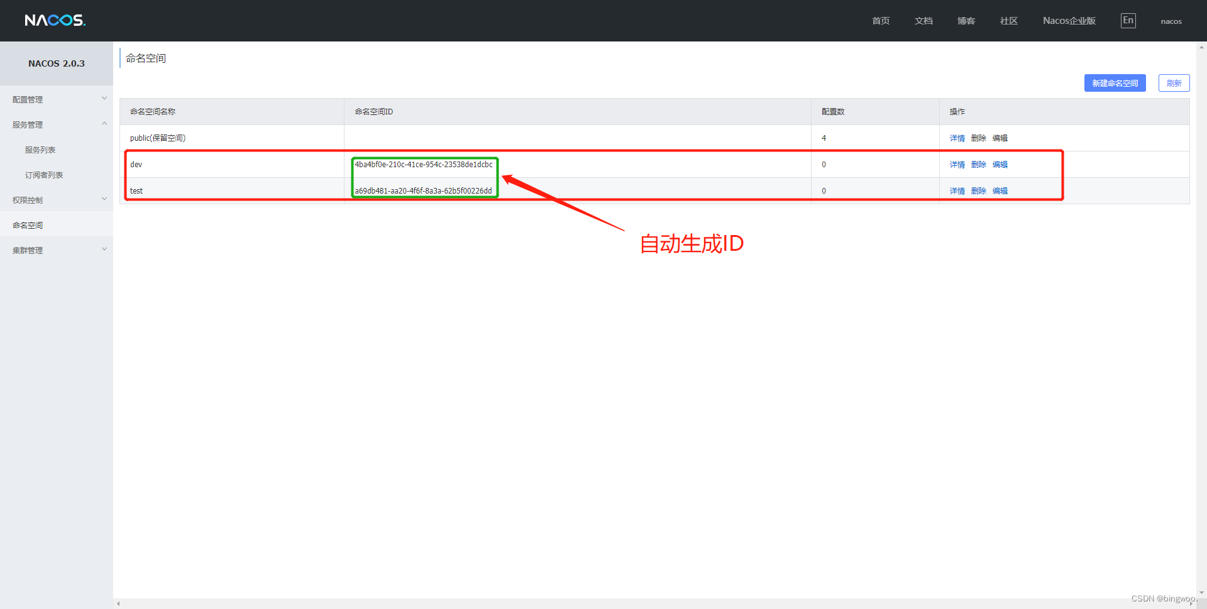
Task: Open Nacos企业版 link
Action: (1069, 21)
